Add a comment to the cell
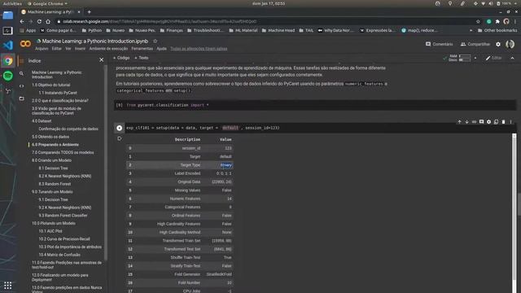This screenshot has width=521, height=293. (481, 122)
